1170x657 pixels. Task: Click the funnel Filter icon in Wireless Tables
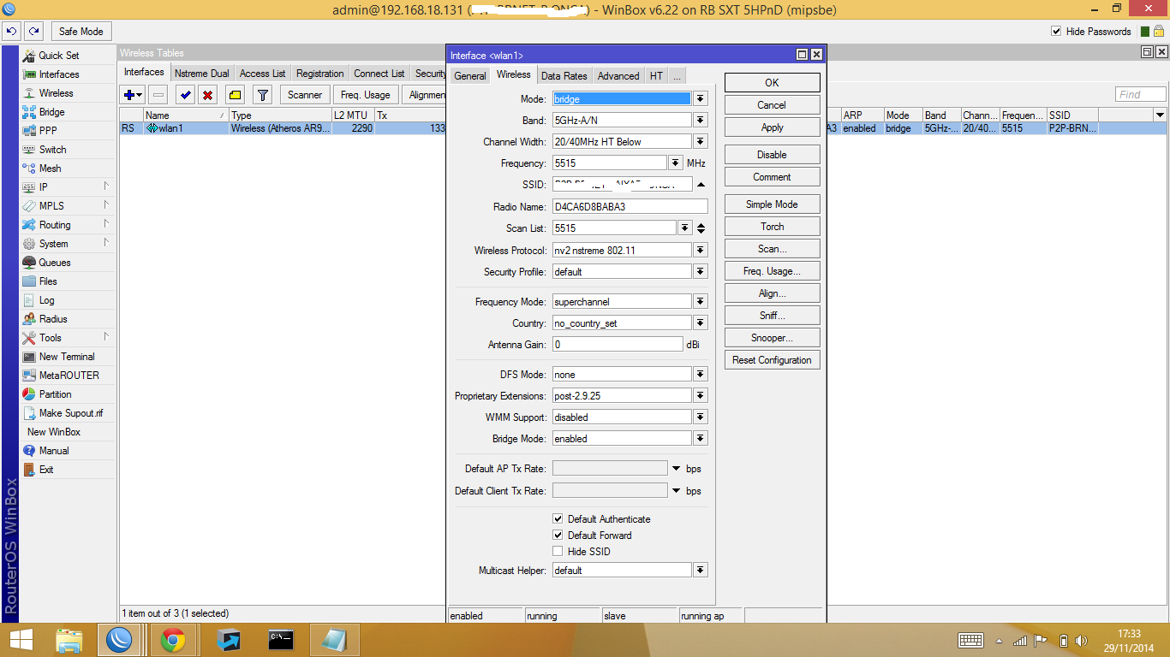[263, 95]
